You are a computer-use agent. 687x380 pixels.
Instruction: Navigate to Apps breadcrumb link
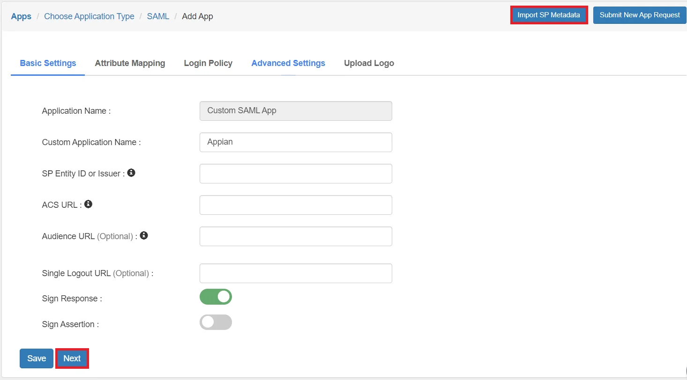tap(21, 16)
